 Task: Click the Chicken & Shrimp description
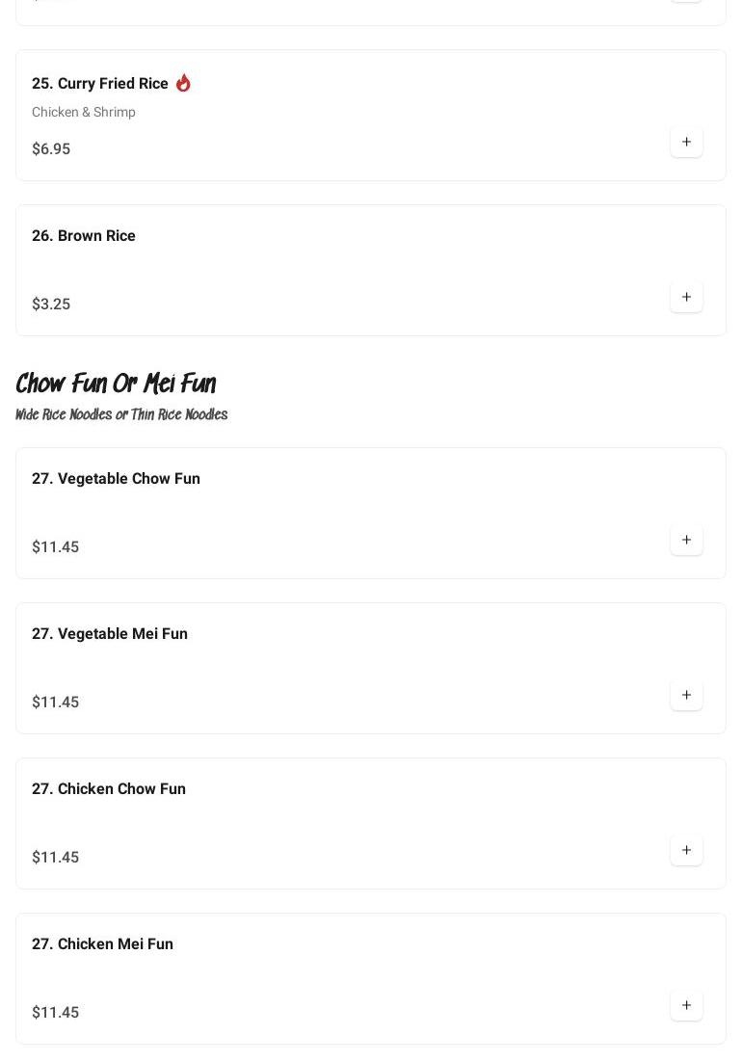point(84,113)
